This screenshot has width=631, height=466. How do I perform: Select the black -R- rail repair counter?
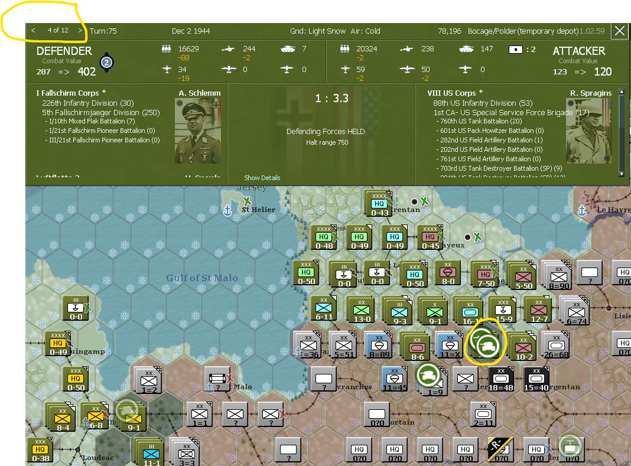click(x=501, y=450)
